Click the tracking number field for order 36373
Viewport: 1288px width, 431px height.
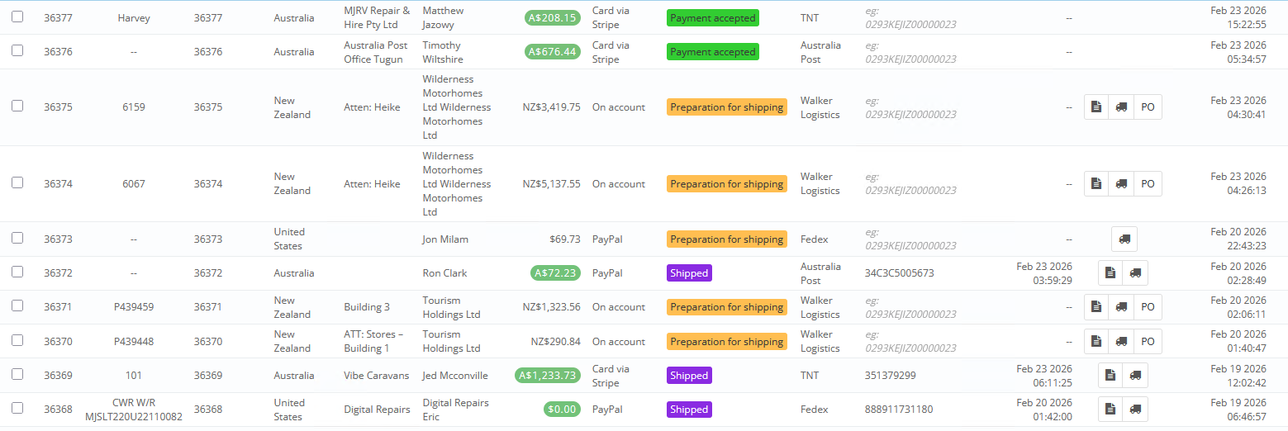coord(910,239)
